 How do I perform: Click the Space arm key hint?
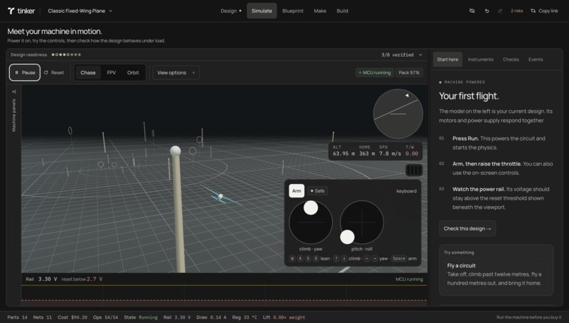click(x=399, y=259)
